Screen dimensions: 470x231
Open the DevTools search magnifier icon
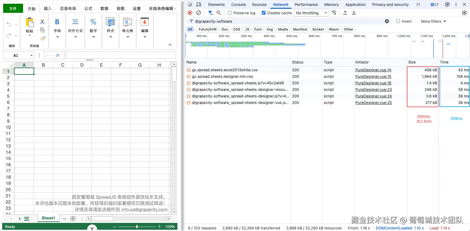point(219,13)
